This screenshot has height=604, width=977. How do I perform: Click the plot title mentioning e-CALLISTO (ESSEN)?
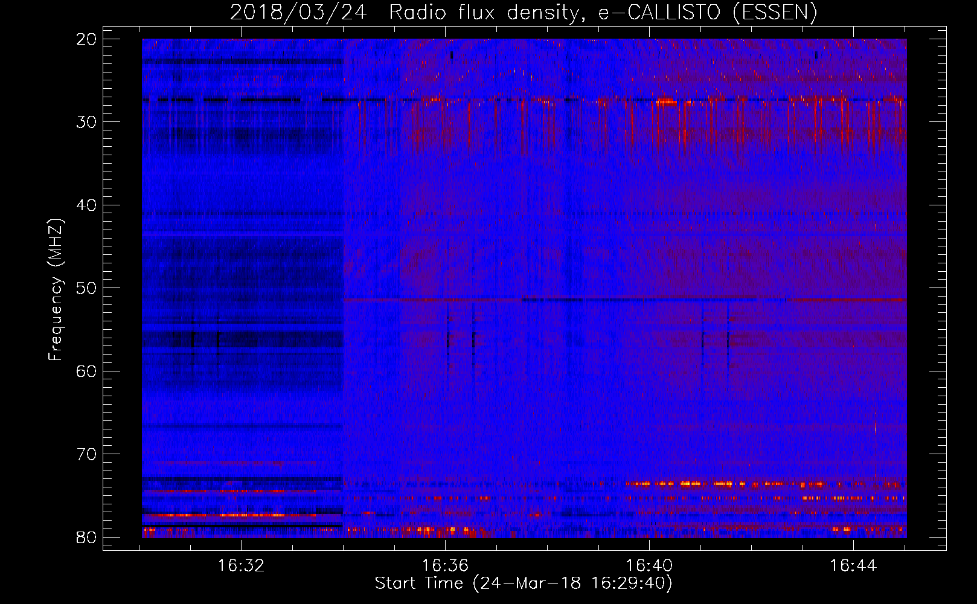pos(524,12)
